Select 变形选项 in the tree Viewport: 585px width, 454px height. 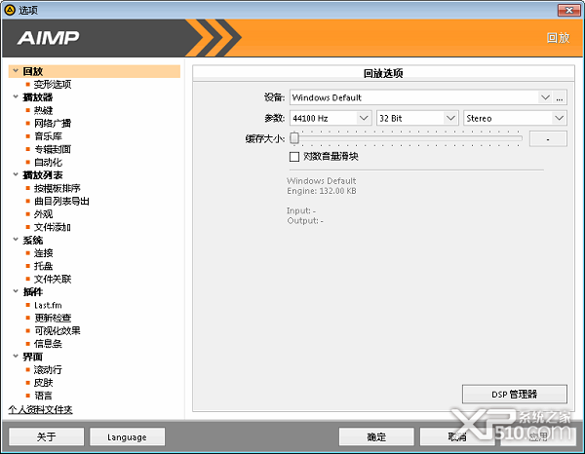tap(53, 84)
